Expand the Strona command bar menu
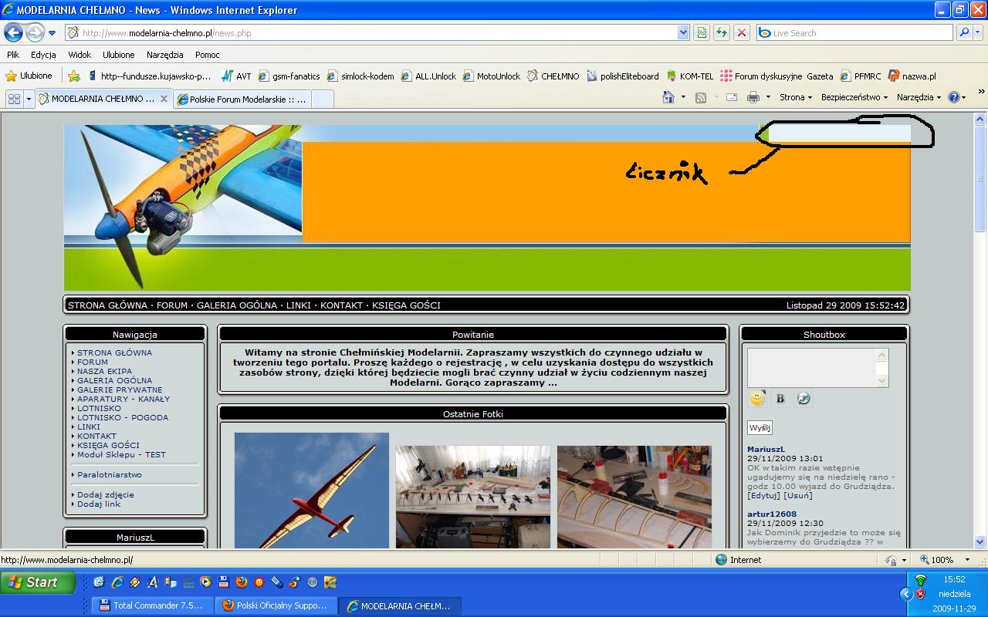 point(796,97)
